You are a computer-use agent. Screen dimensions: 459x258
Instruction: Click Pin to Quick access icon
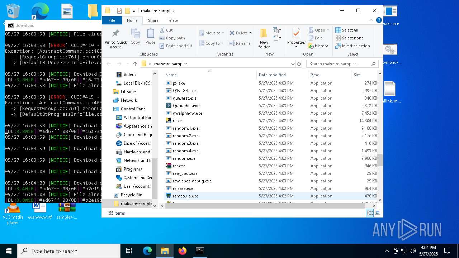pyautogui.click(x=115, y=34)
